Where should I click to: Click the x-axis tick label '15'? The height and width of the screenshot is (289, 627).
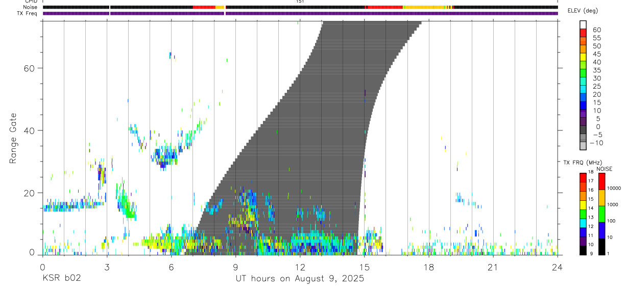click(x=364, y=267)
